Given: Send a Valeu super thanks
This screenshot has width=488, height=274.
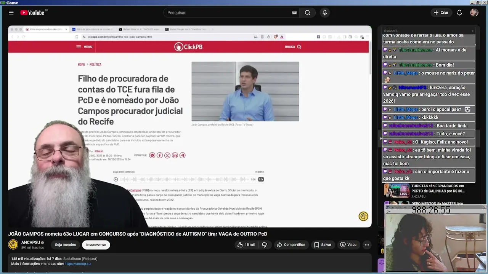Looking at the screenshot, I should click(348, 245).
